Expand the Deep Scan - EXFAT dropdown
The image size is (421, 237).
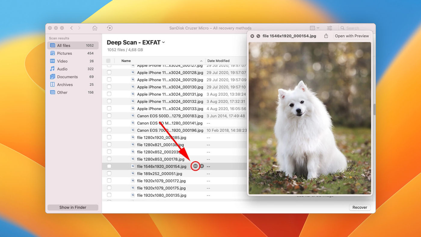pos(164,42)
